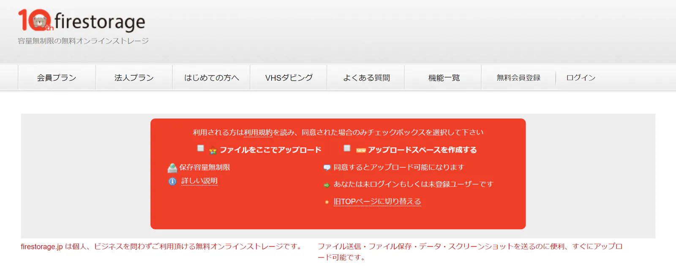Image resolution: width=676 pixels, height=270 pixels.
Task: Click the firestorage.jp description paragraph
Action: coord(162,246)
